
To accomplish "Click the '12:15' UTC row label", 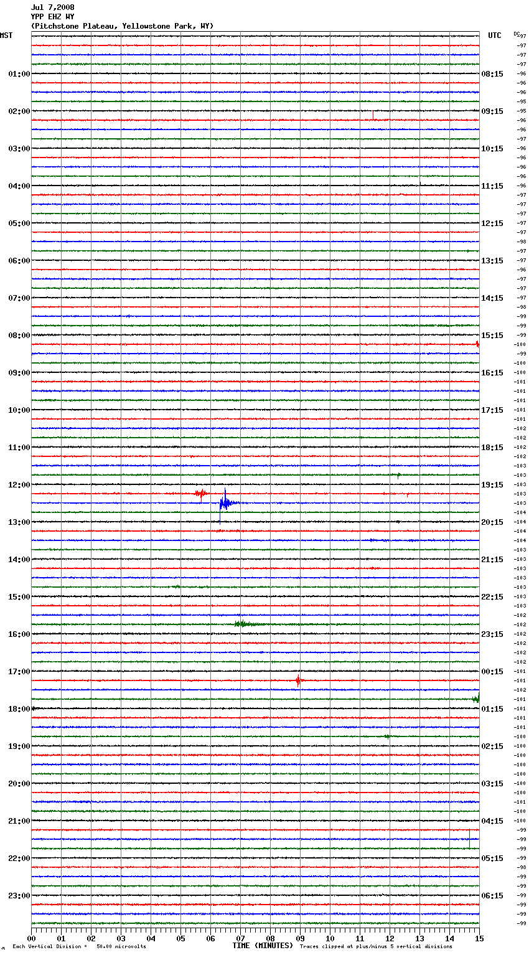I will pyautogui.click(x=492, y=223).
